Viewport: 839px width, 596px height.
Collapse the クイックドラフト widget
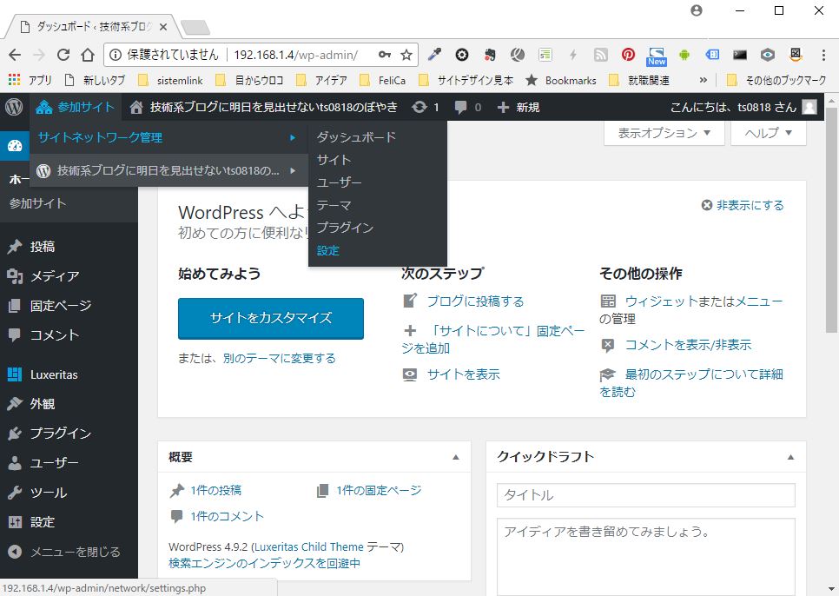point(790,458)
